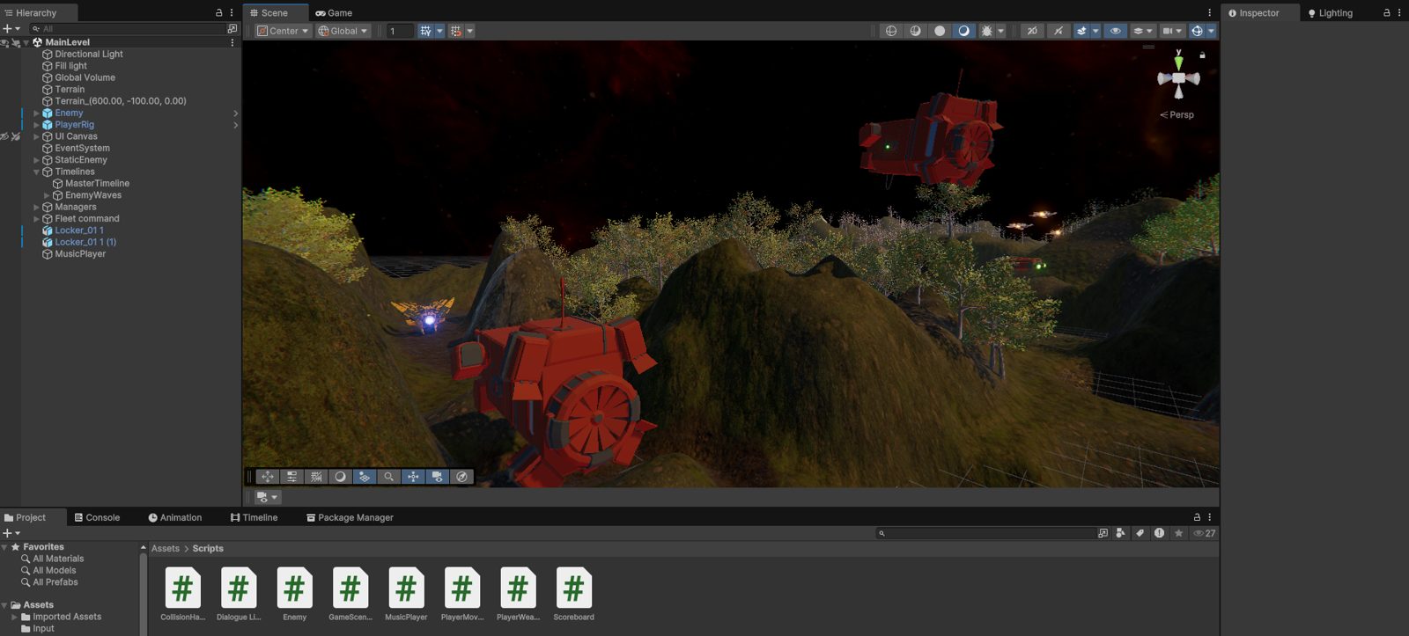Click magnifier search overlay icon

pos(388,477)
